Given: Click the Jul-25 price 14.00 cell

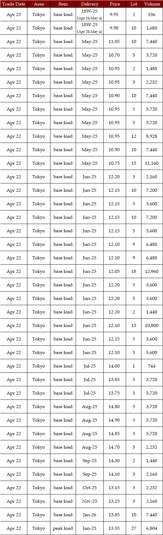Looking at the screenshot, I should click(x=115, y=366).
